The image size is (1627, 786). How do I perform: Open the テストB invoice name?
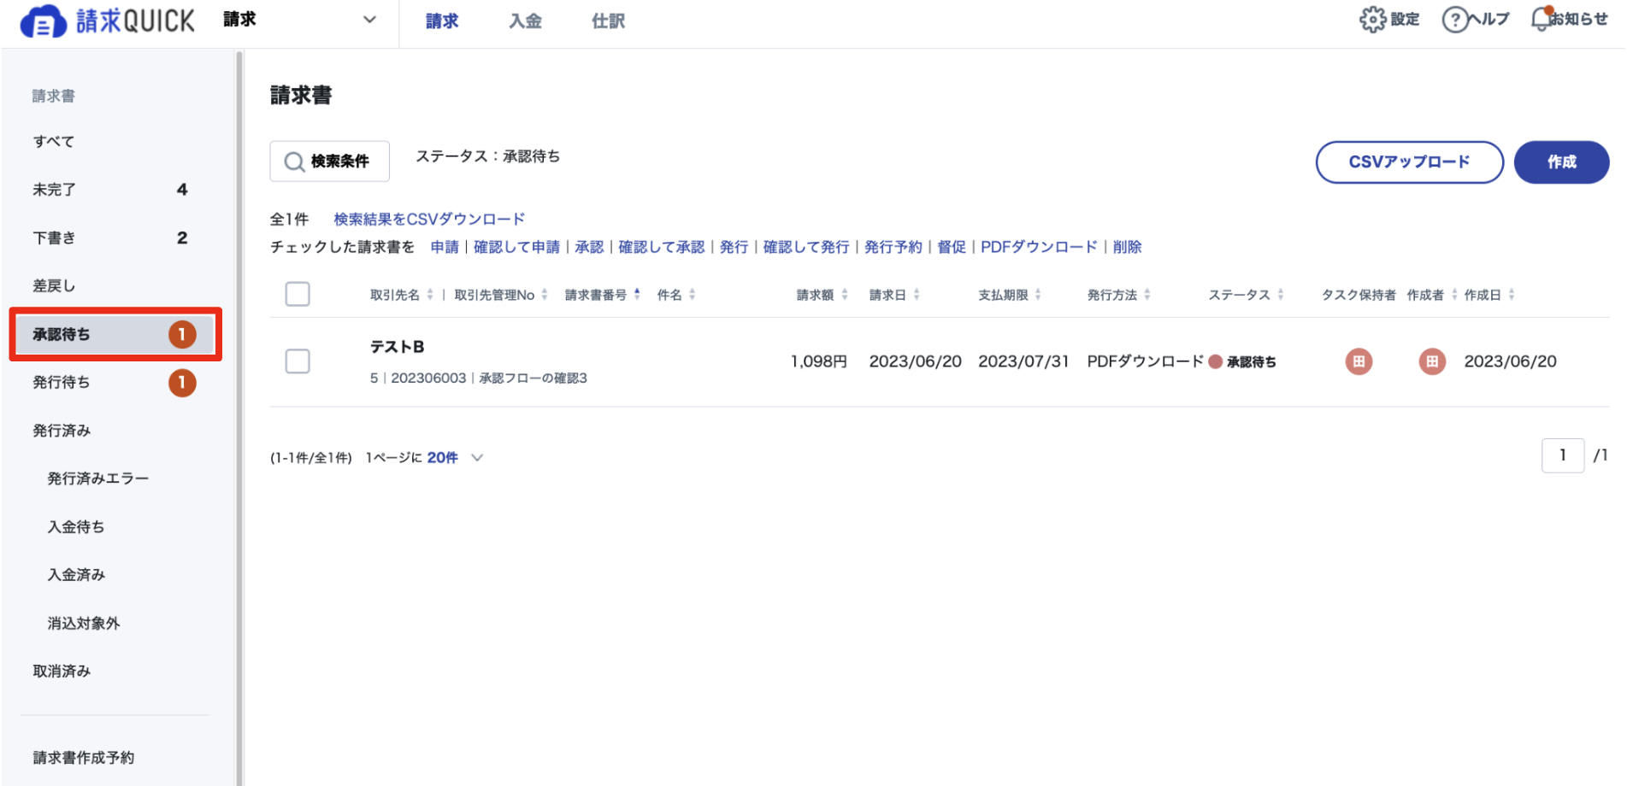point(397,347)
